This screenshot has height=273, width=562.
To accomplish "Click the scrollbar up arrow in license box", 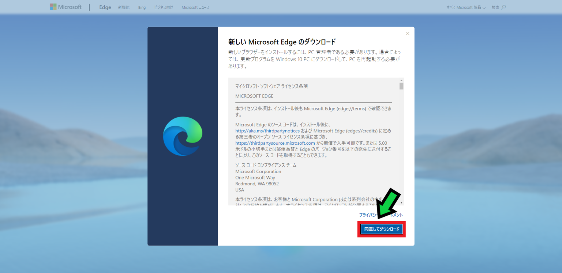I will coord(401,80).
